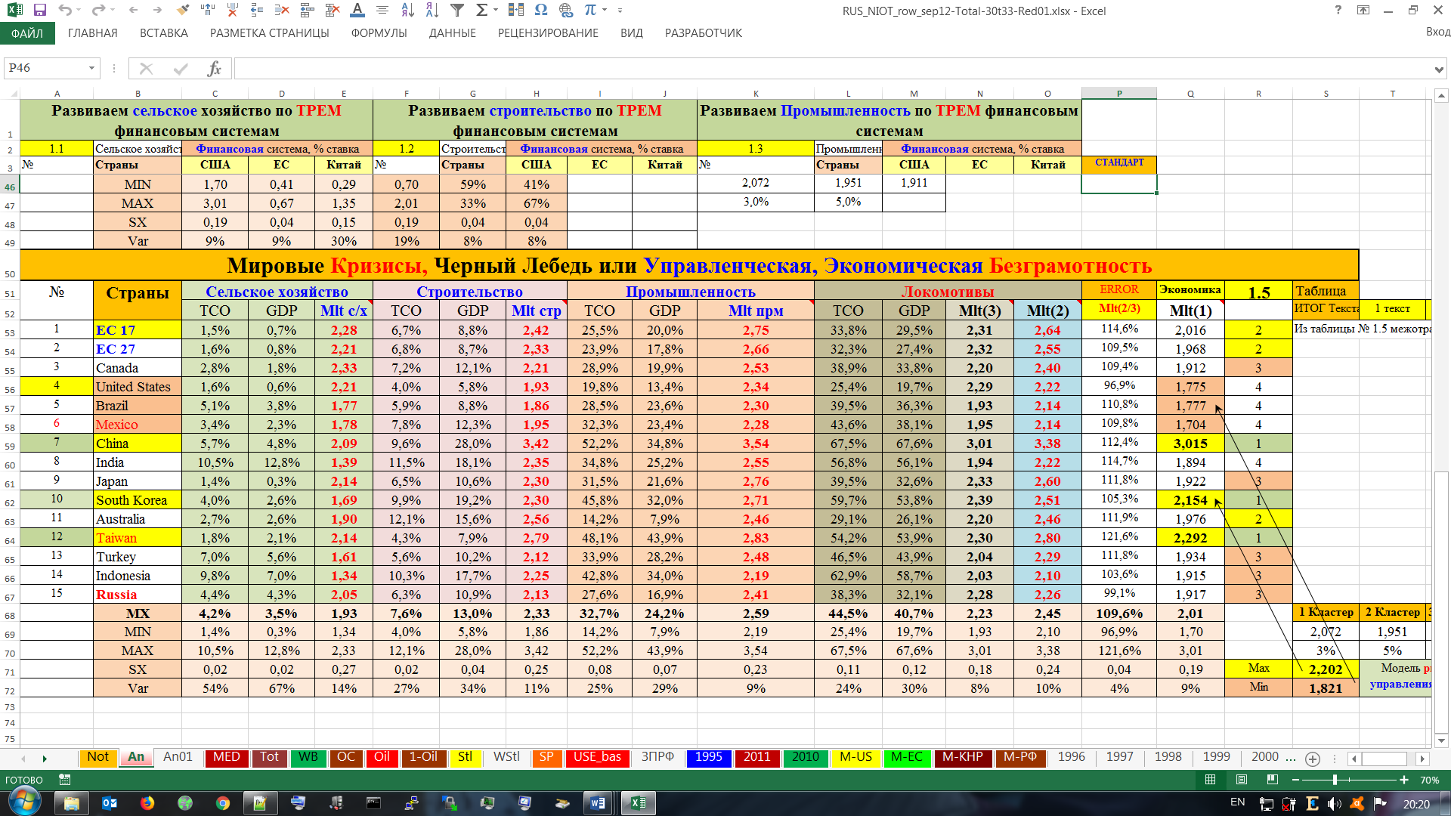Switch to Page Layout view
The image size is (1451, 816).
point(1242,780)
